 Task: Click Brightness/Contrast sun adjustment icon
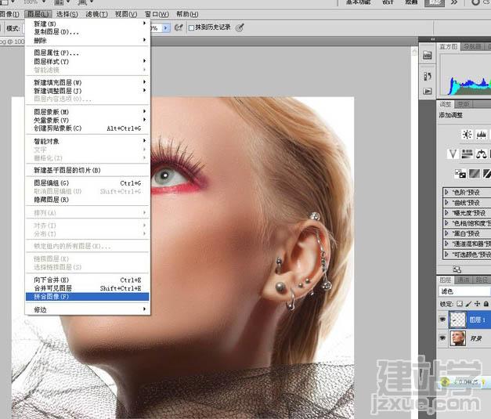[467, 135]
